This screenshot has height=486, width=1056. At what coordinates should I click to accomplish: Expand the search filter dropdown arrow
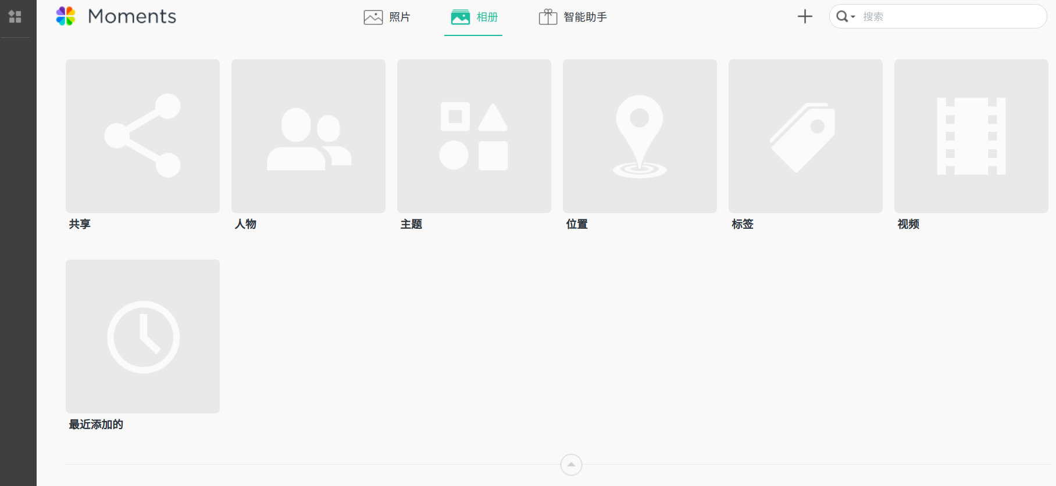click(853, 17)
